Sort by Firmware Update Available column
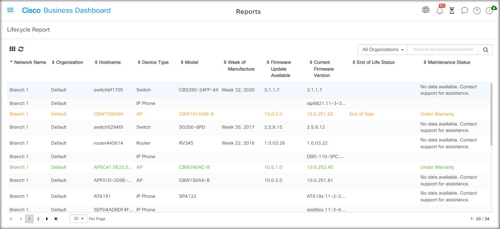500x229 pixels. (x=279, y=69)
